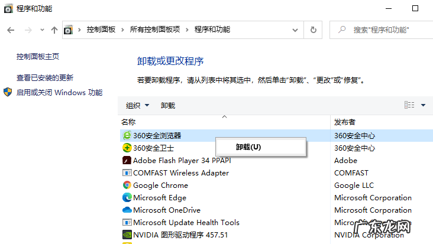433x244 pixels.
Task: Click the COMFAST Wireless Adapter icon
Action: click(127, 173)
